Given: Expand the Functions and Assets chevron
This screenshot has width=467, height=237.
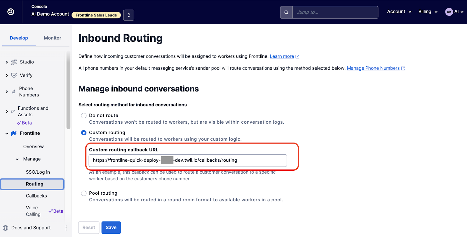Looking at the screenshot, I should pyautogui.click(x=7, y=112).
